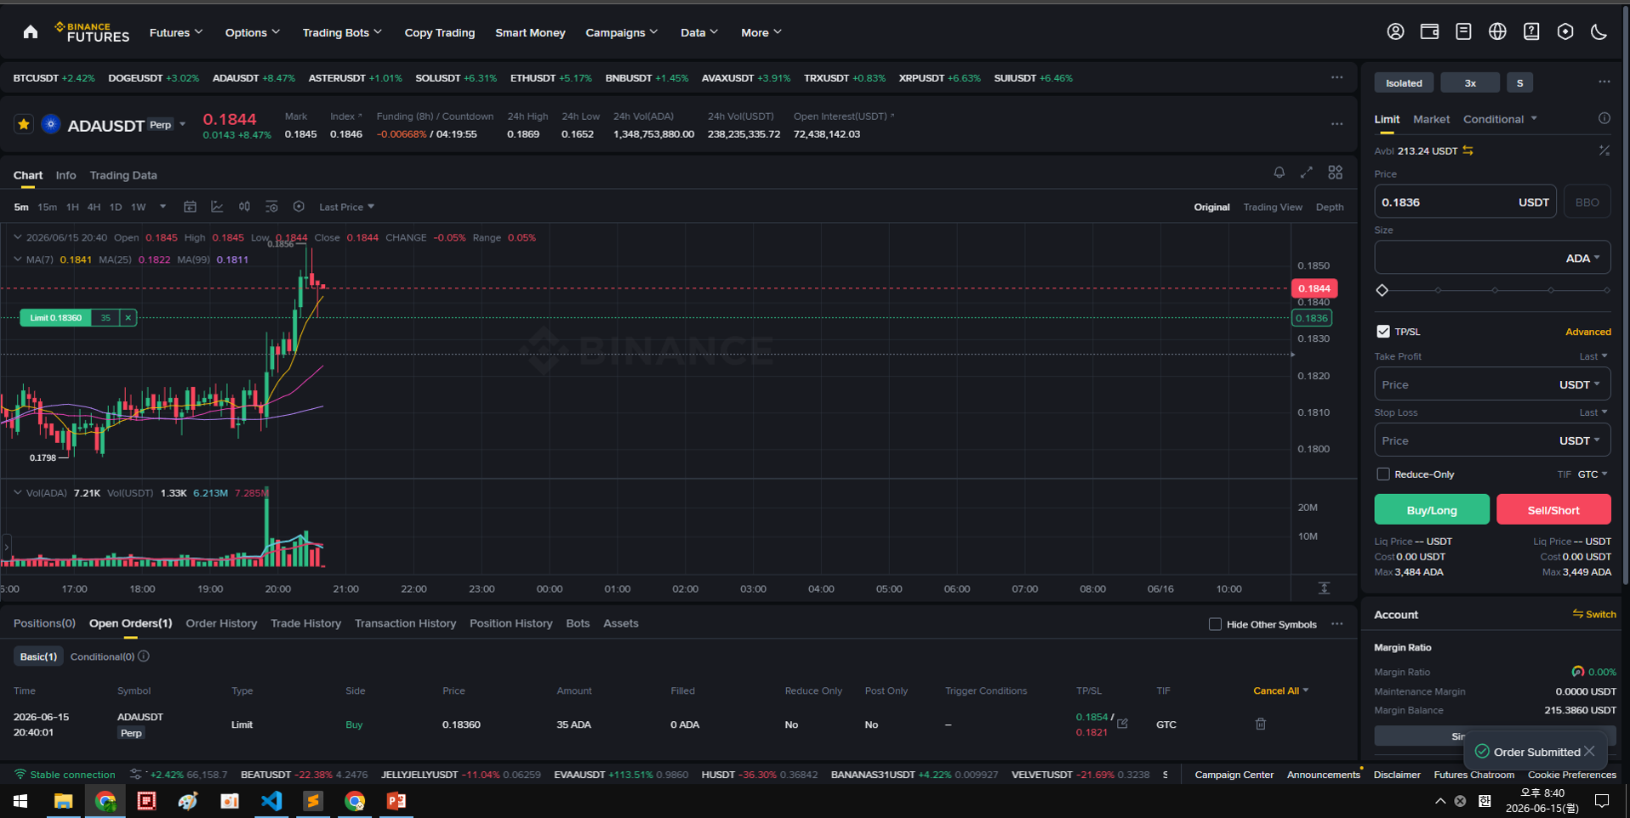The height and width of the screenshot is (818, 1630).
Task: Go to the home page icon
Action: [x=31, y=32]
